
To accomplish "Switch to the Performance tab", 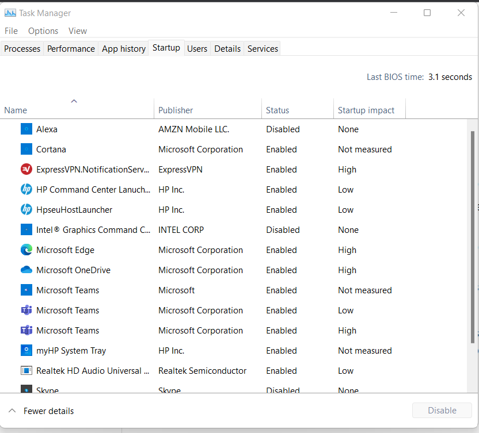I will pos(71,49).
